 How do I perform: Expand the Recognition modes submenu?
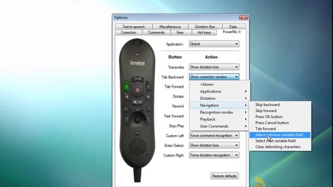click(x=220, y=112)
